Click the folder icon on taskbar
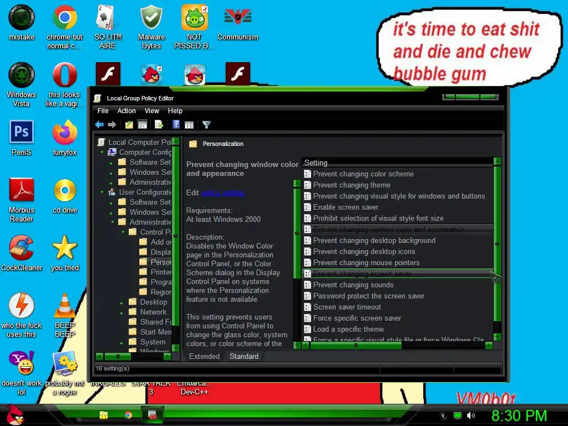Image resolution: width=568 pixels, height=426 pixels. click(104, 415)
